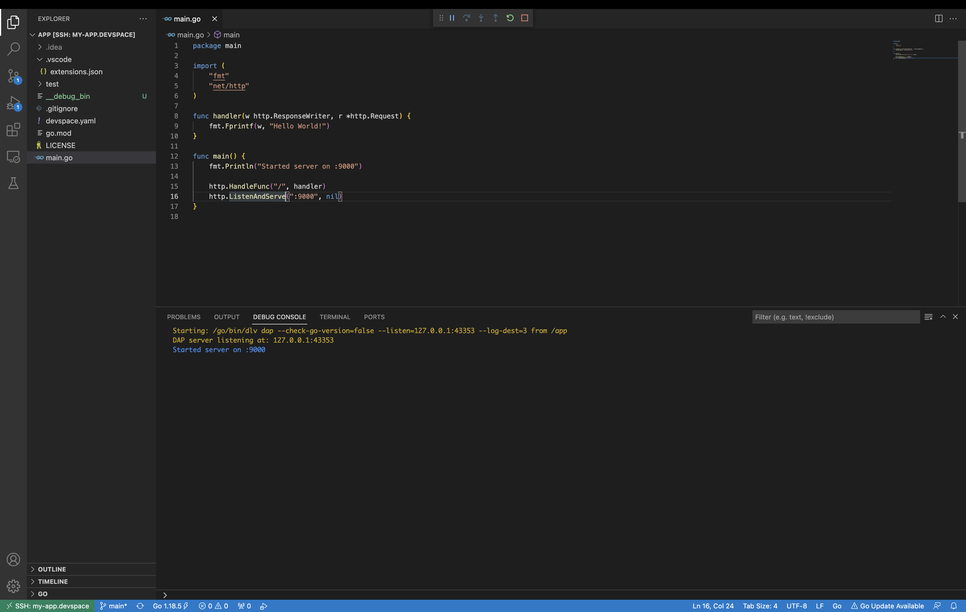Open the Extensions view
Viewport: 966px width, 612px height.
(13, 130)
